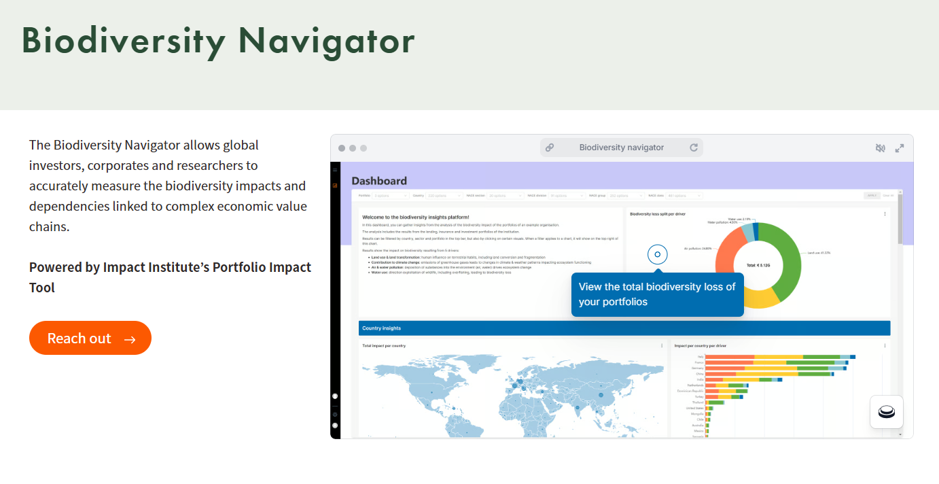
Task: Click the link icon in address bar
Action: (x=550, y=148)
